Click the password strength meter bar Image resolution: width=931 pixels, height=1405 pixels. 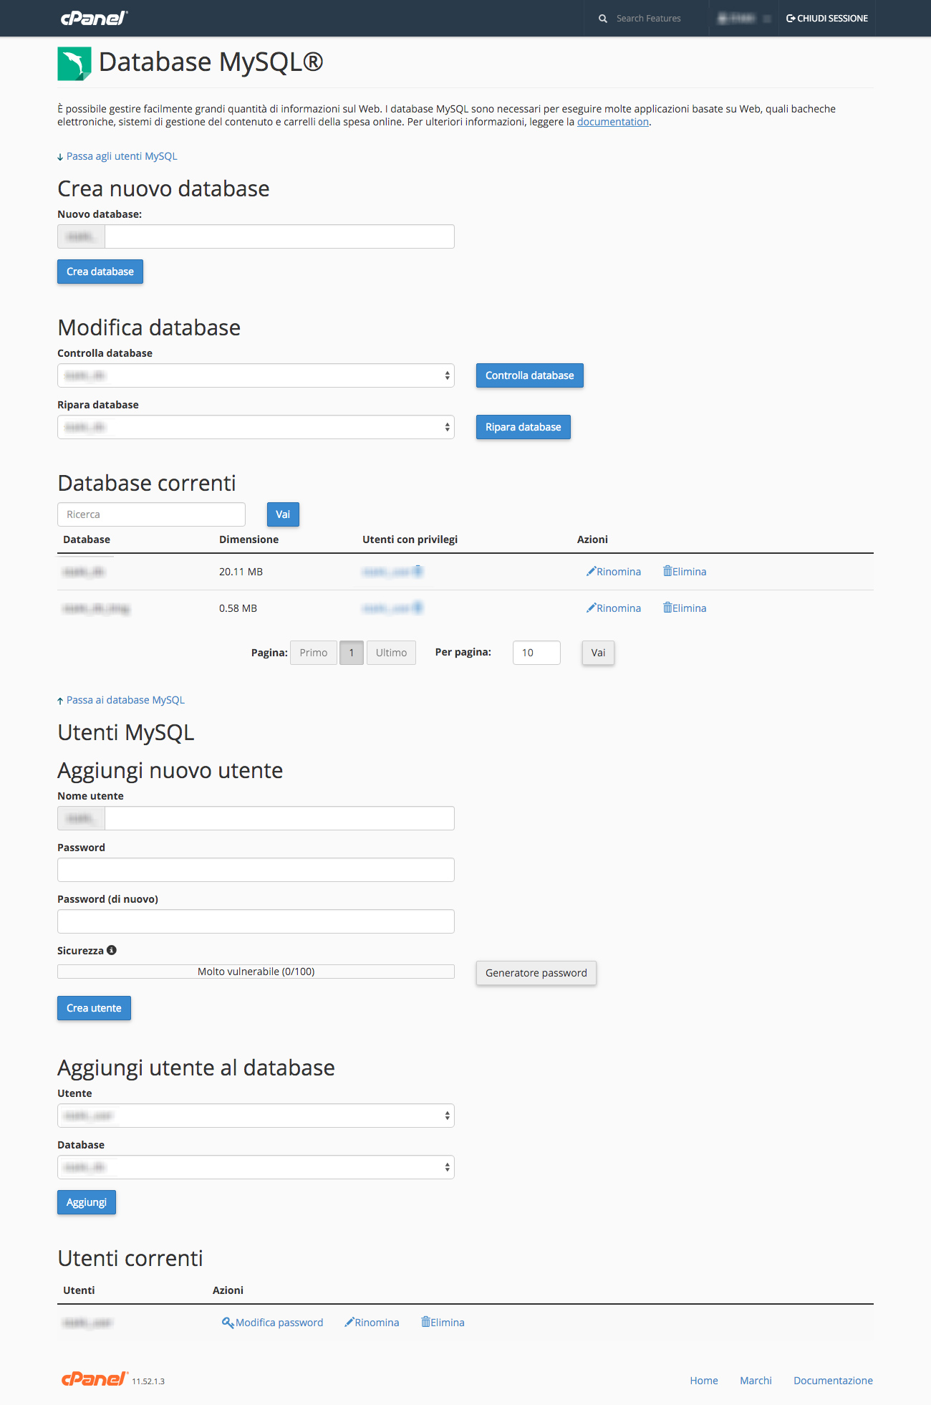pos(256,972)
